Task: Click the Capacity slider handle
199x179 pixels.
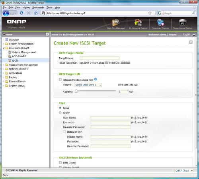Action: click(76, 91)
